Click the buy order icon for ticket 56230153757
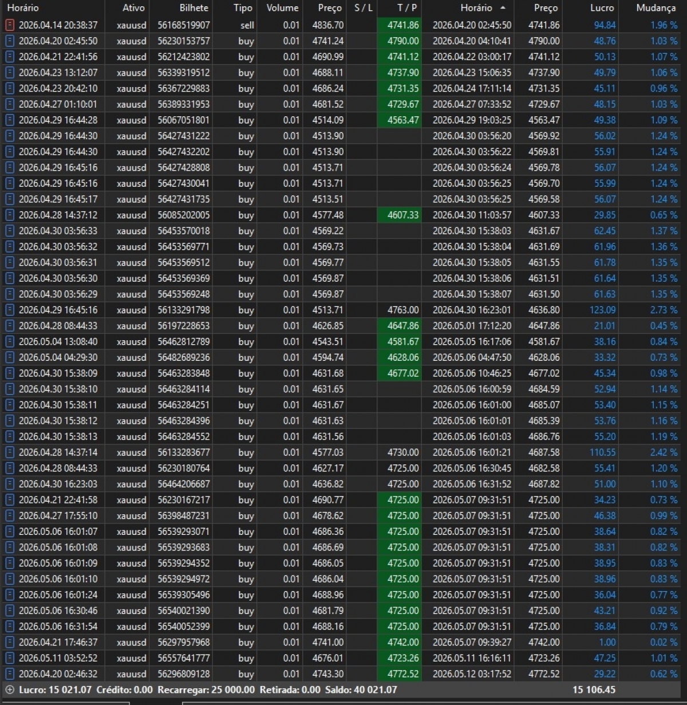The image size is (687, 705). pyautogui.click(x=9, y=41)
